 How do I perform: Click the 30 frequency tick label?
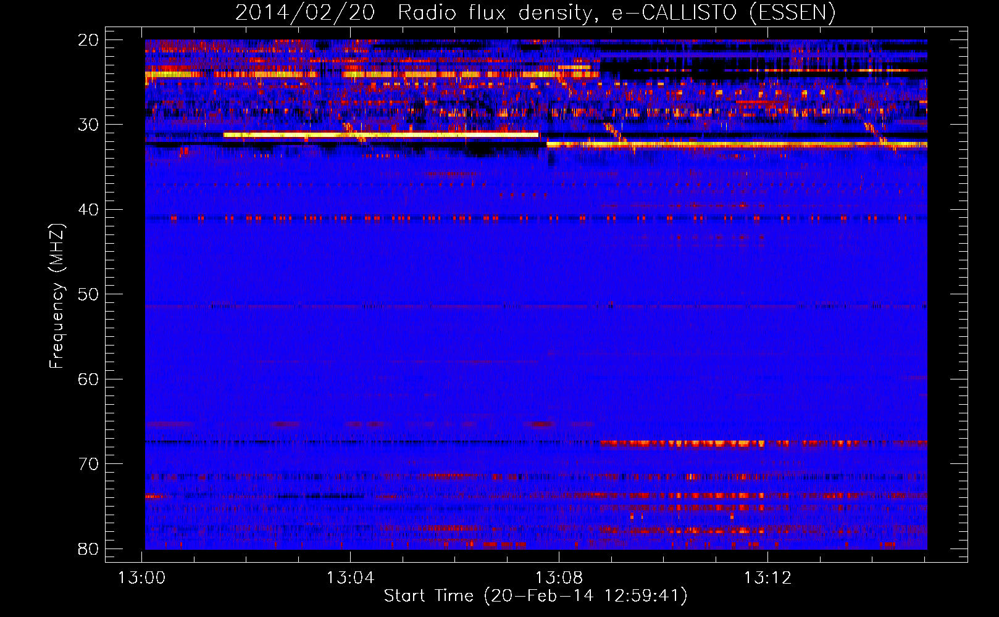tap(88, 125)
